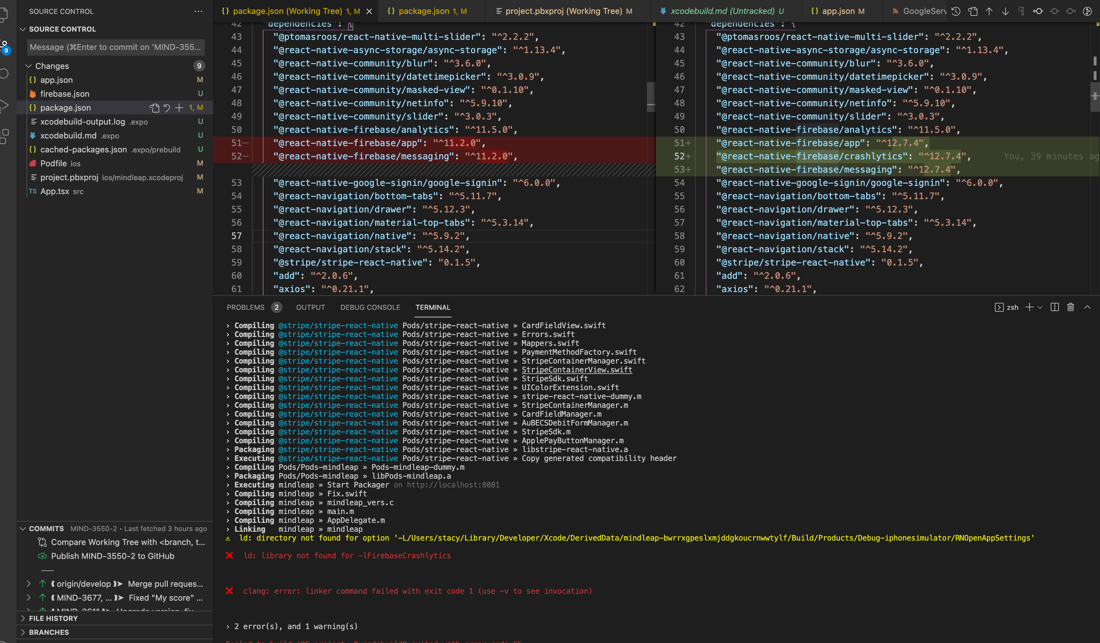Select cached-packages.json in Changes list

click(114, 150)
